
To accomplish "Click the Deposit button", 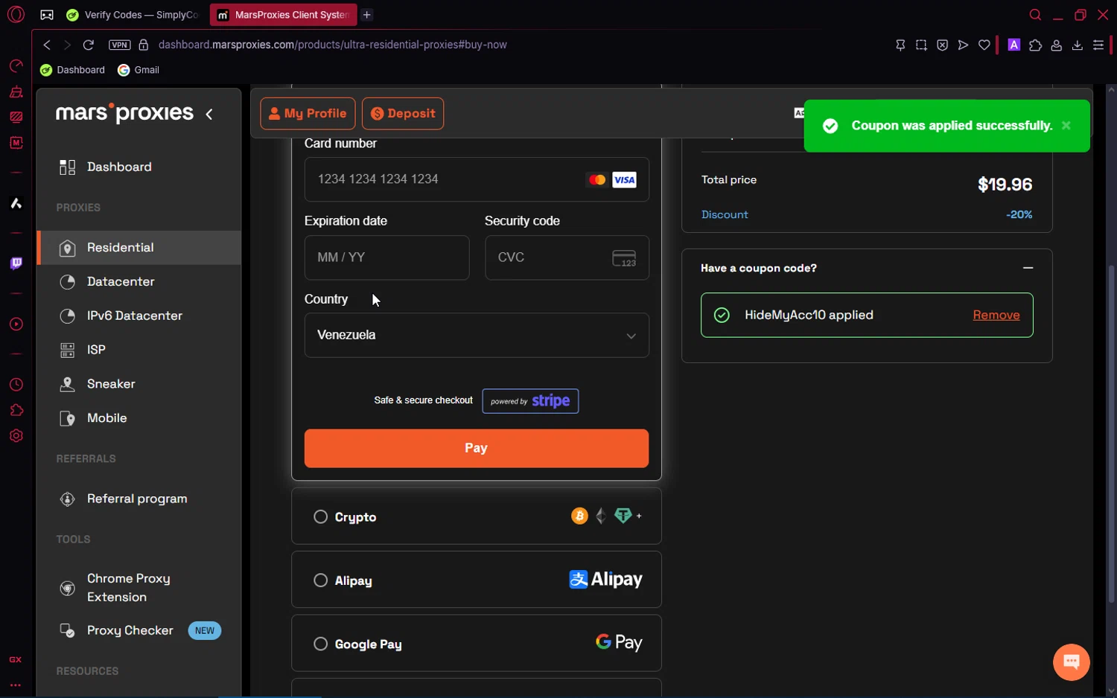I will 403,114.
